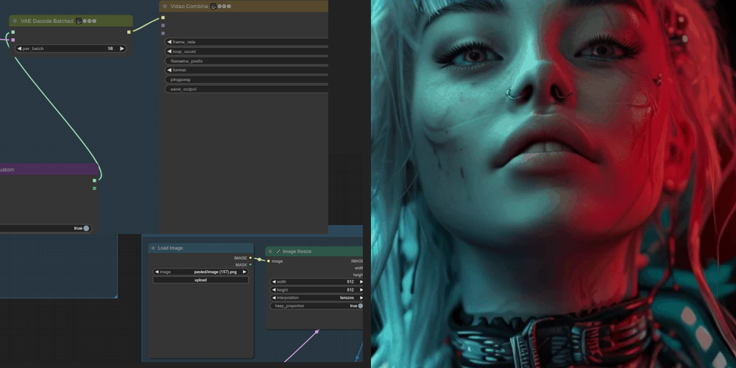Click Video Combine third grey input socket

[163, 33]
